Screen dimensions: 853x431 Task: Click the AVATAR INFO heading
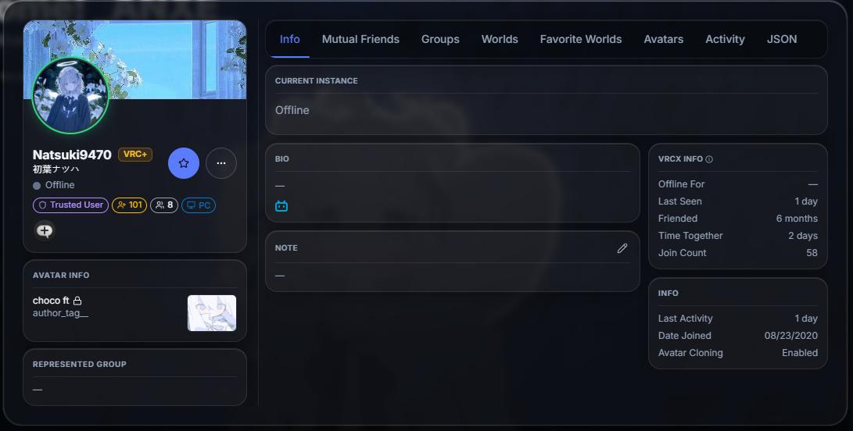point(61,275)
